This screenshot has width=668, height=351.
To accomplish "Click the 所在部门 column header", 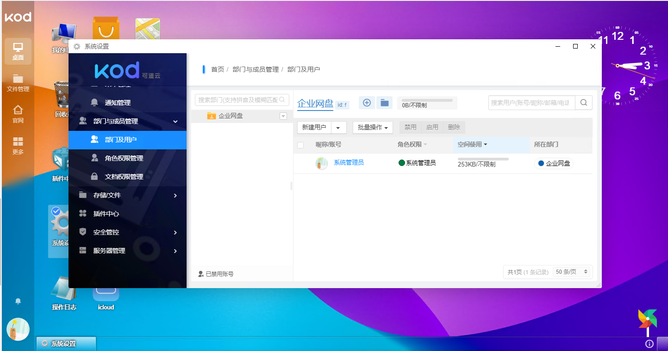I will [x=546, y=145].
